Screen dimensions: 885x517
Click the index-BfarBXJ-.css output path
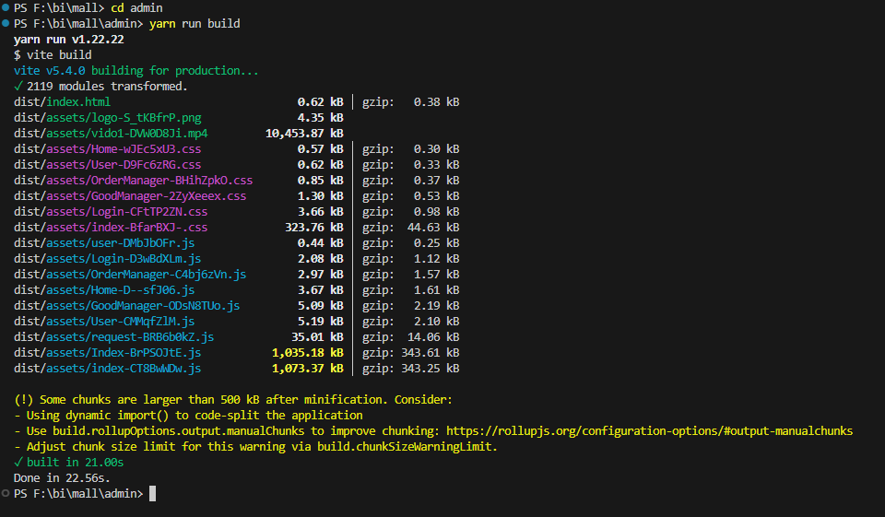point(111,227)
